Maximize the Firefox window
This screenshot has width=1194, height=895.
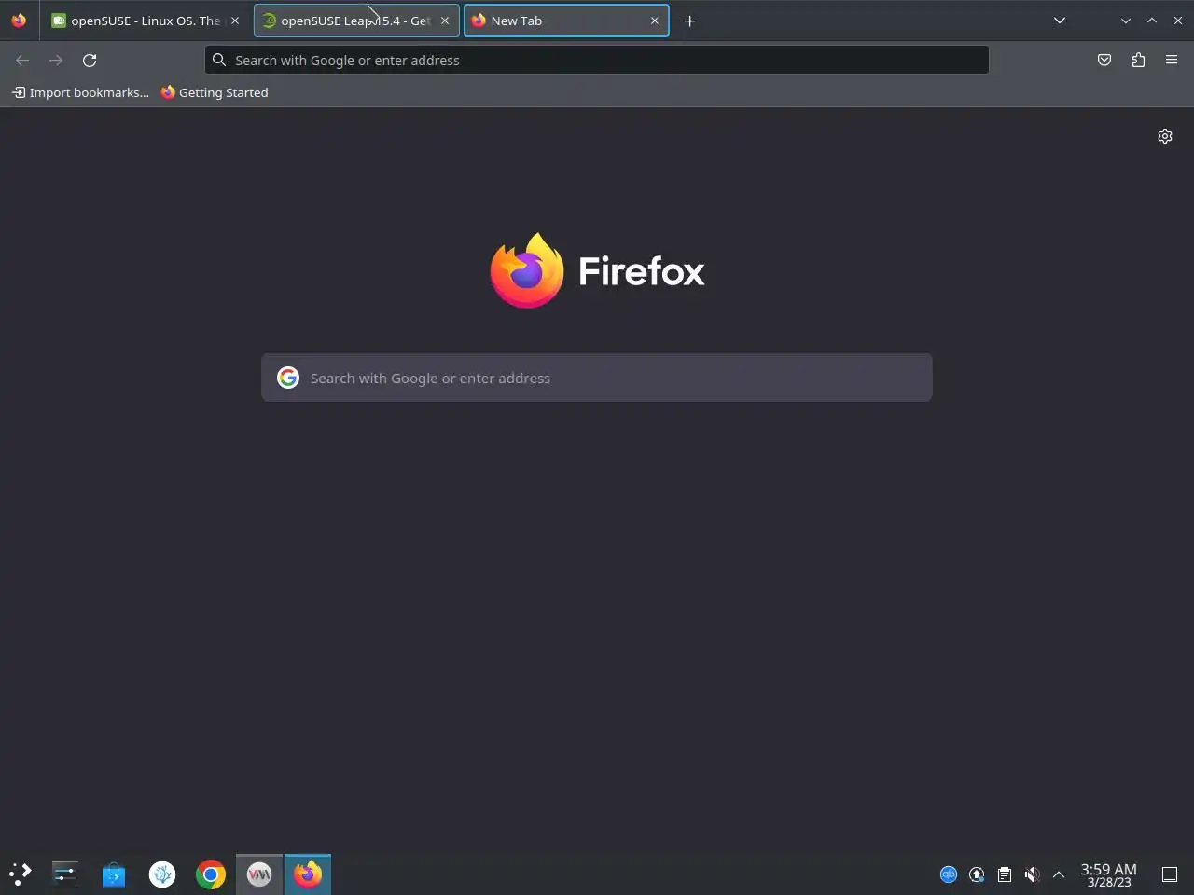[x=1152, y=21]
